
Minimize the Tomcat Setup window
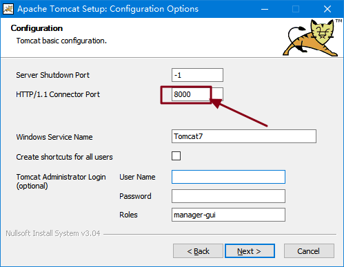(265, 9)
